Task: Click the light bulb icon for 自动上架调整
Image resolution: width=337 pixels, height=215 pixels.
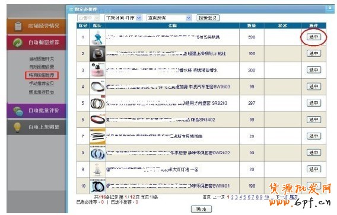Action: (17, 127)
